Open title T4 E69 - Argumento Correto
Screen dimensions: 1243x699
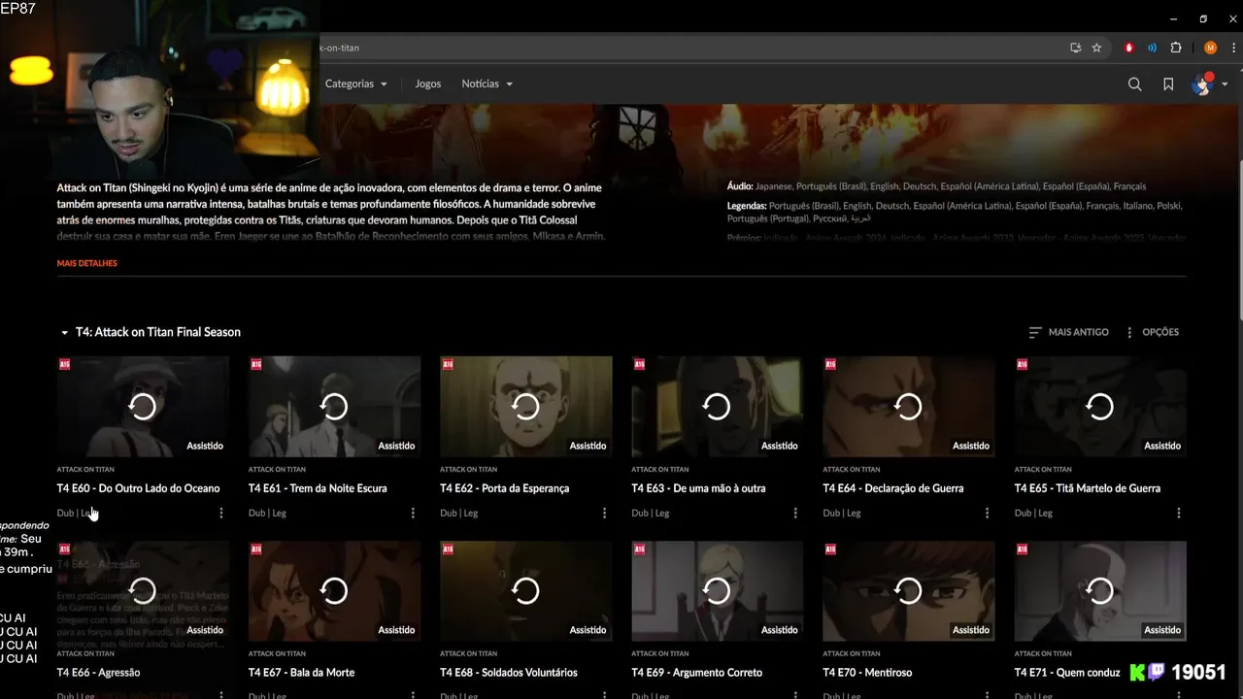tap(696, 673)
